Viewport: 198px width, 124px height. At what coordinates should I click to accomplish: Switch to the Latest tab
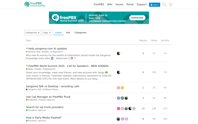pos(58,33)
